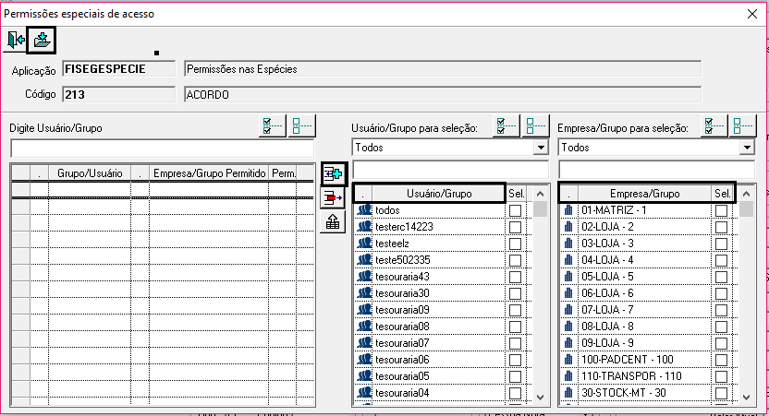Click the building icon beside 110-TRANSPOR - 110
Viewport: 769px width, 416px height.
569,376
